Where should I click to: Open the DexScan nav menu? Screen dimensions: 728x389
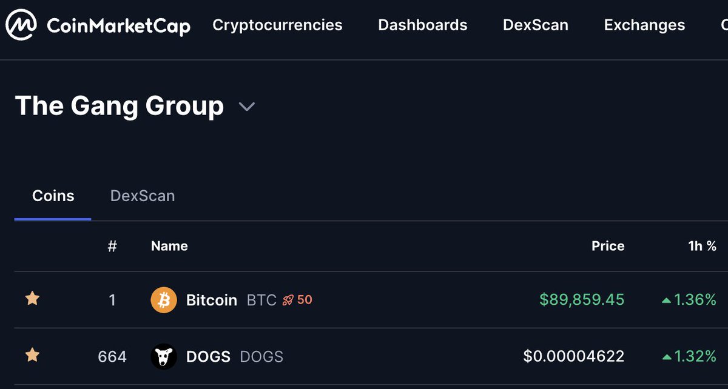click(535, 25)
